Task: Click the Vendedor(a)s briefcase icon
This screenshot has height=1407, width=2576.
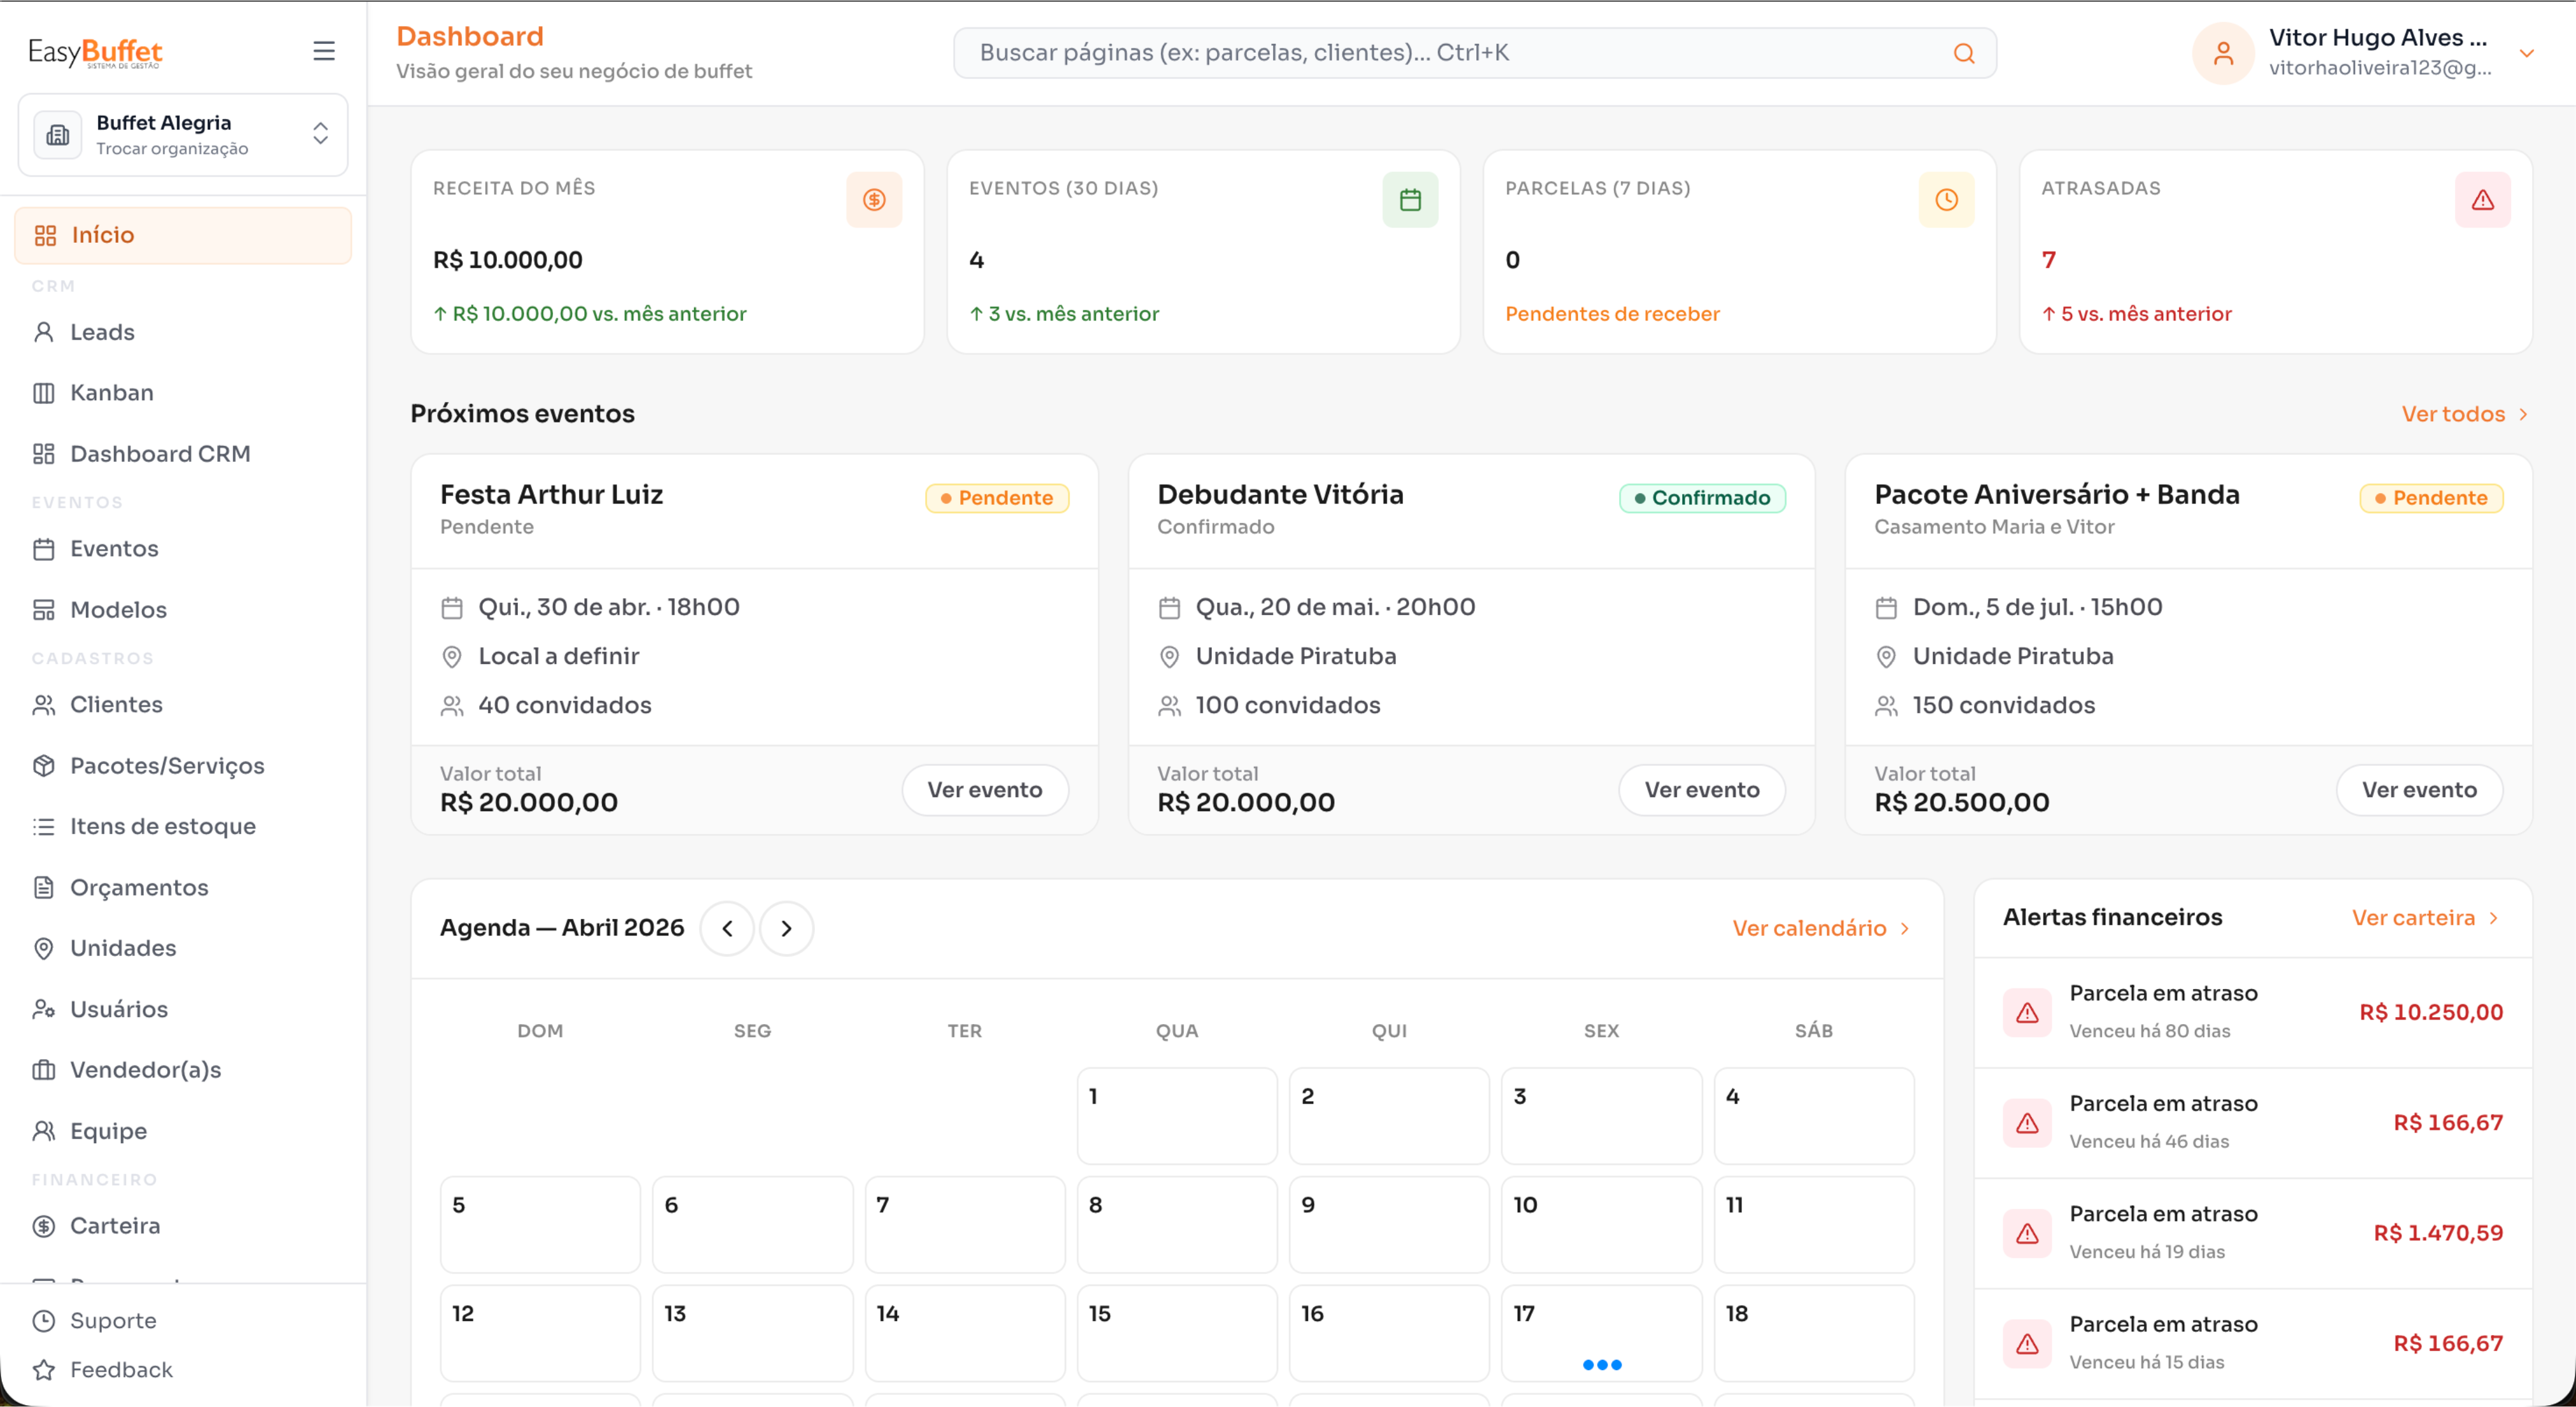Action: (44, 1071)
